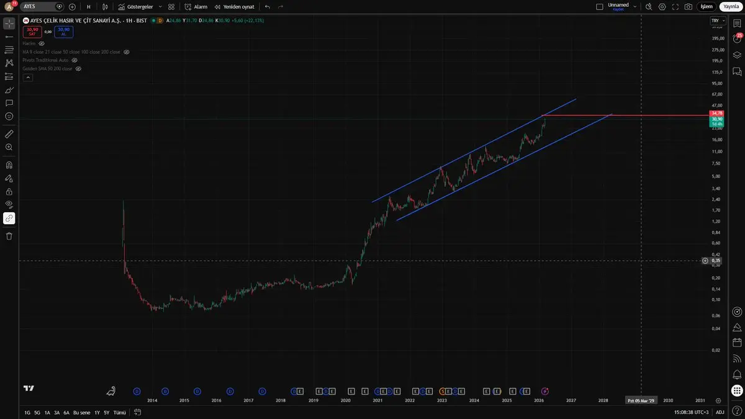Toggle visibility of the MA 9 indicator
Viewport: 745px width, 419px height.
(x=126, y=52)
